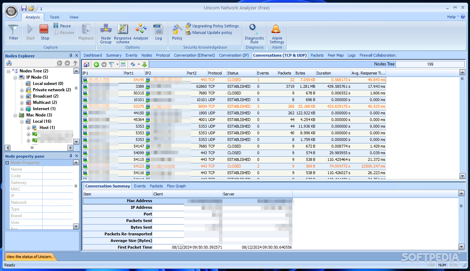Expand the Multicast node
Image resolution: width=470 pixels, height=271 pixels.
point(22,102)
